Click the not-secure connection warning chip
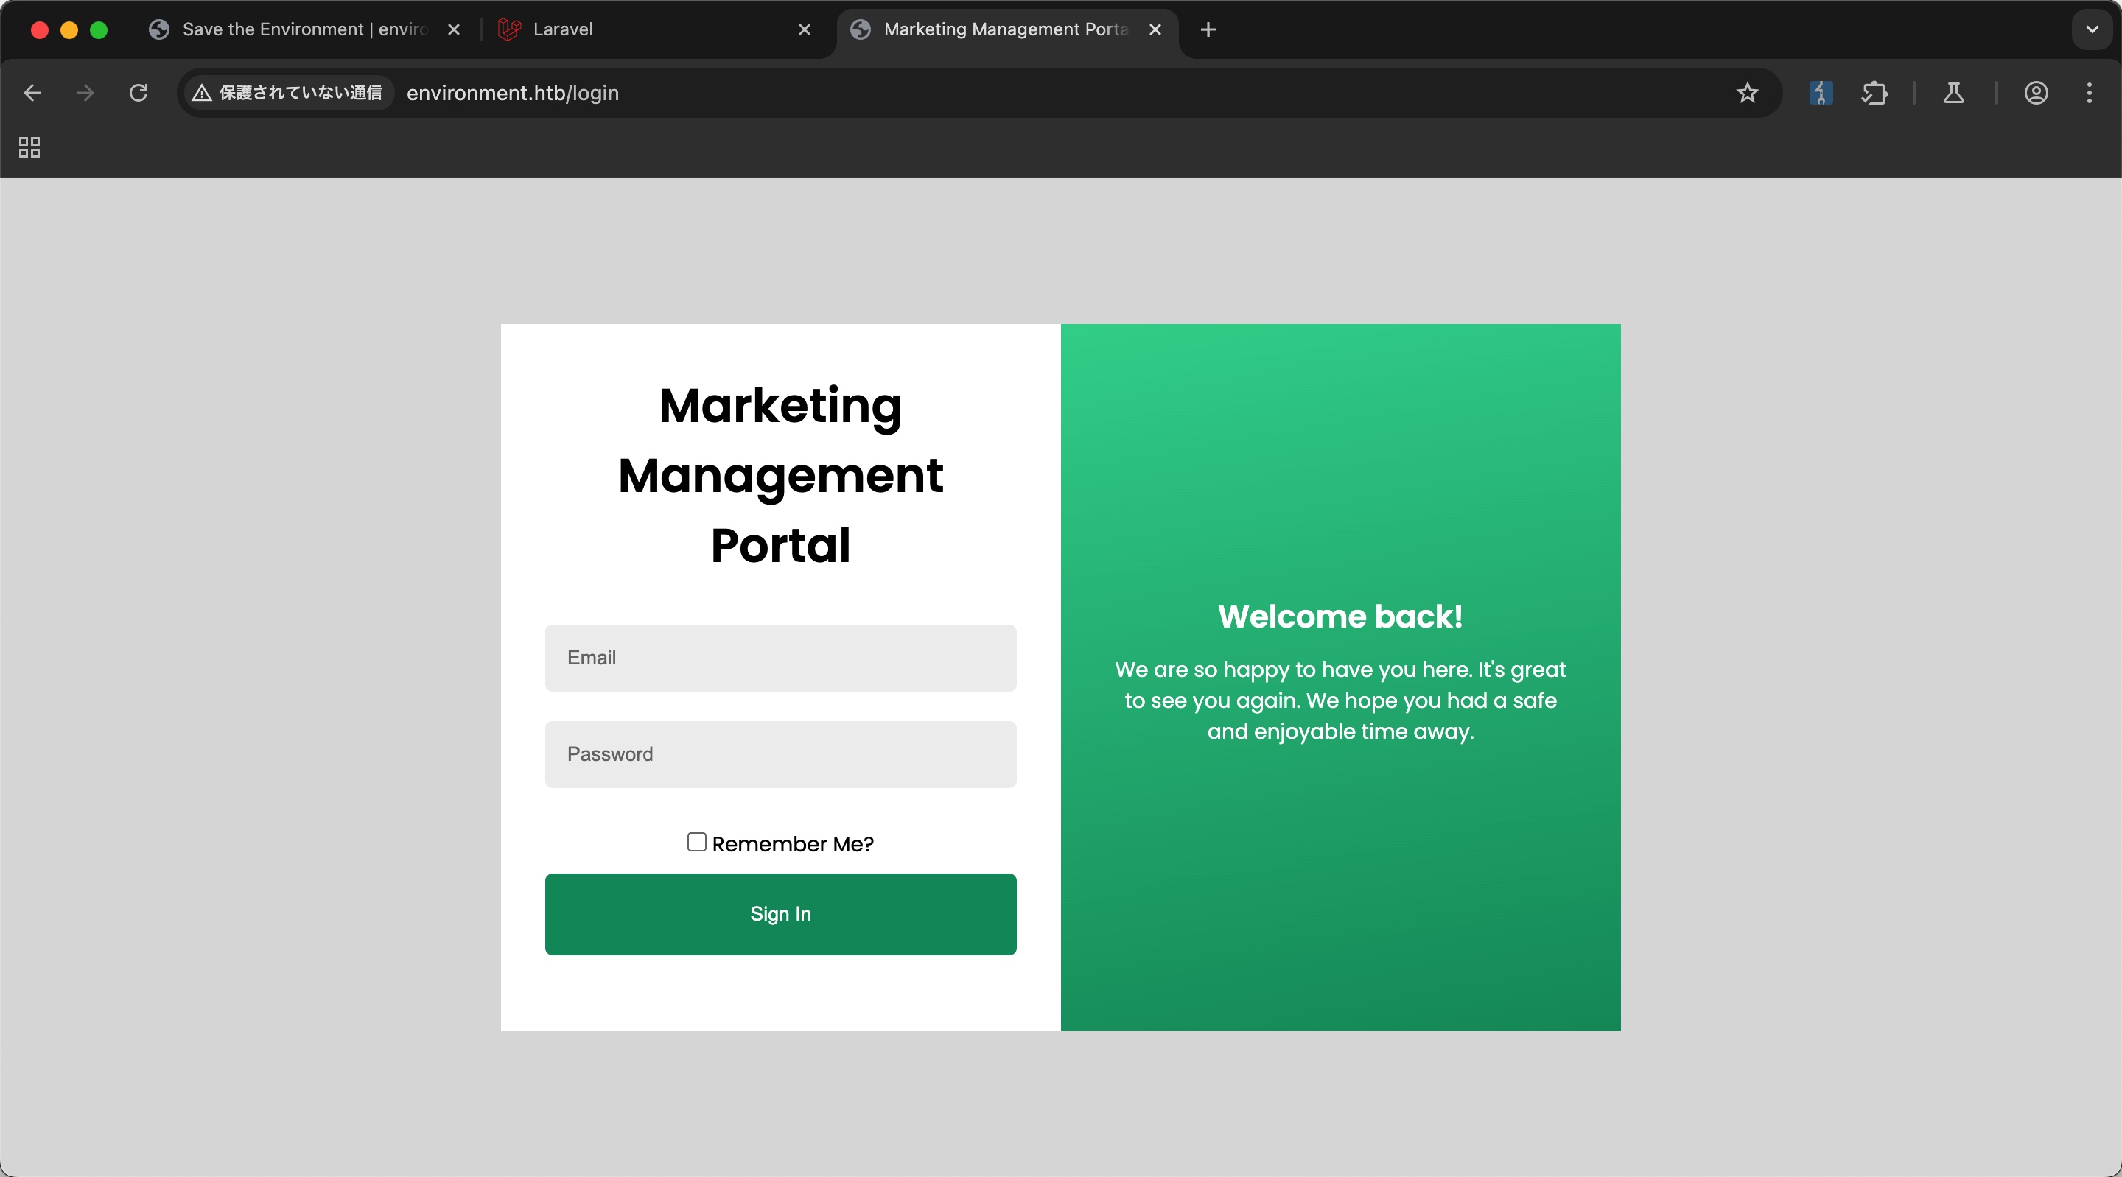The width and height of the screenshot is (2122, 1177). [287, 93]
